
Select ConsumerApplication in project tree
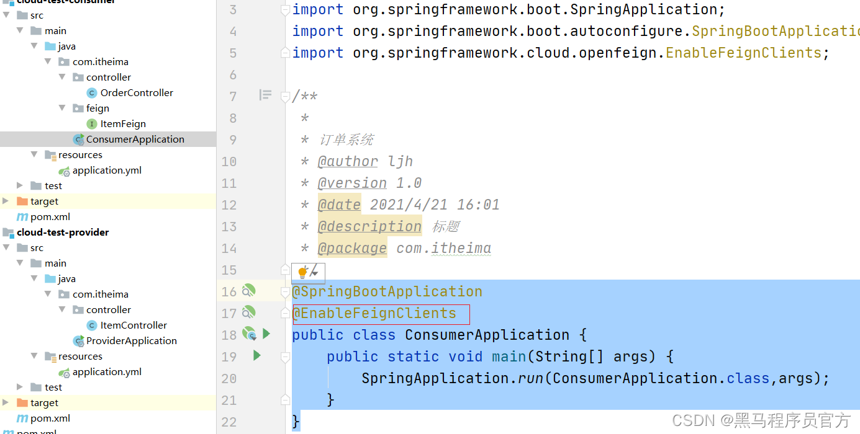tap(135, 139)
